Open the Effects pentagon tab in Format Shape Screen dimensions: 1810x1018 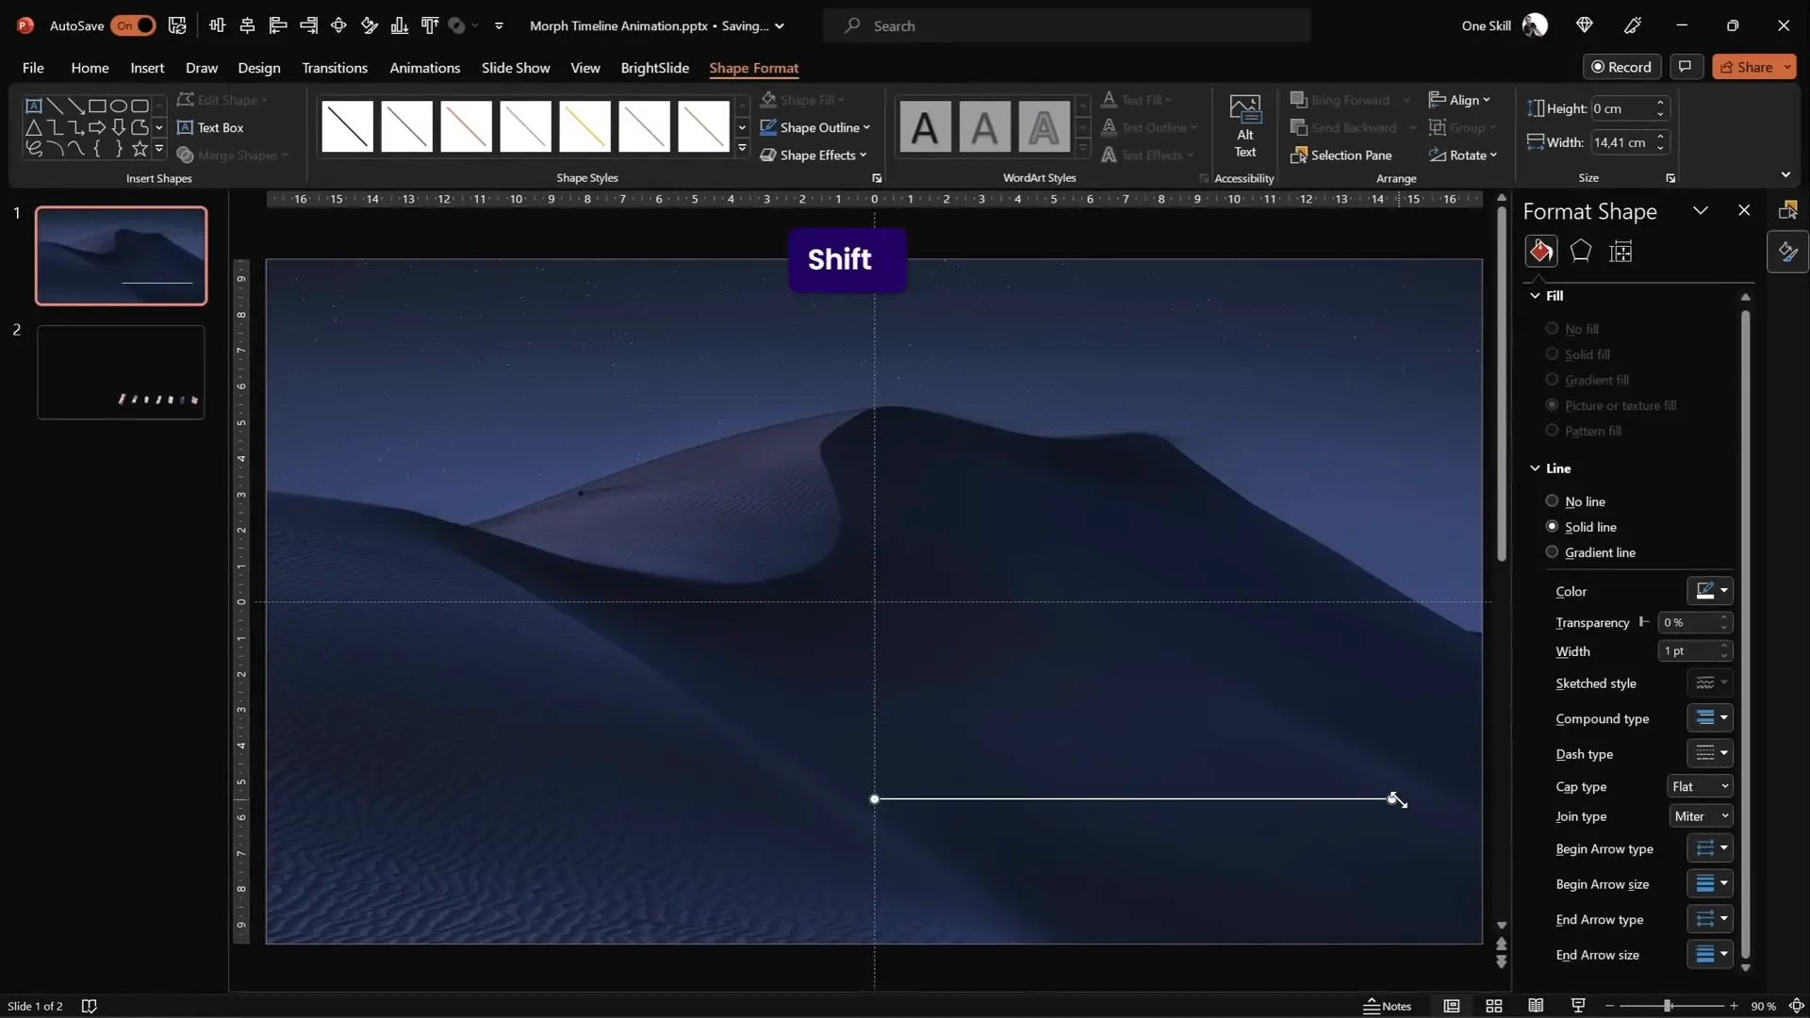pos(1581,252)
